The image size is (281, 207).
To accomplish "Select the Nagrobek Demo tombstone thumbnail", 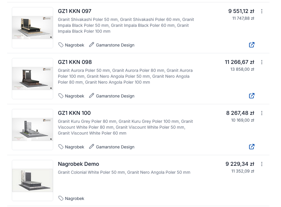I will [x=33, y=180].
